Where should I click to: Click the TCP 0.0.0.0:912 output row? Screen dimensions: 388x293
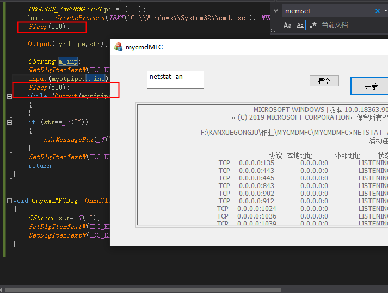(303, 201)
